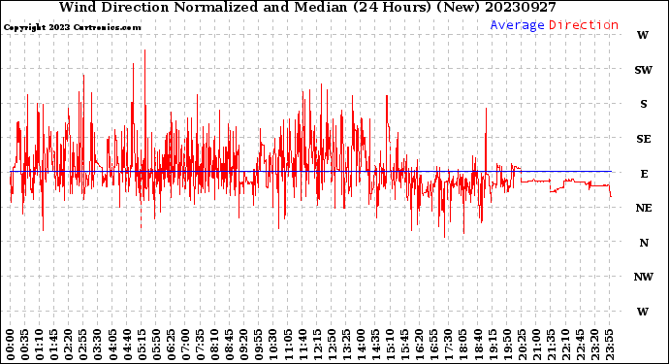
Task: Click the '01:45' time axis label
Action: tap(54, 345)
